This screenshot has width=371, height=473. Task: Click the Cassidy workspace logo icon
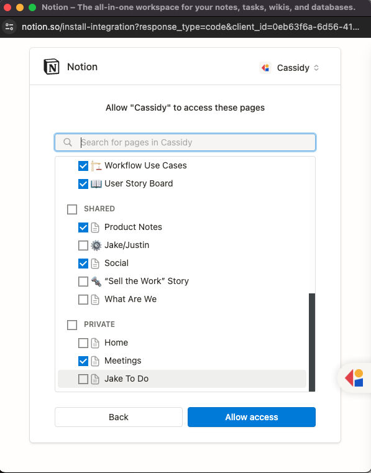265,68
